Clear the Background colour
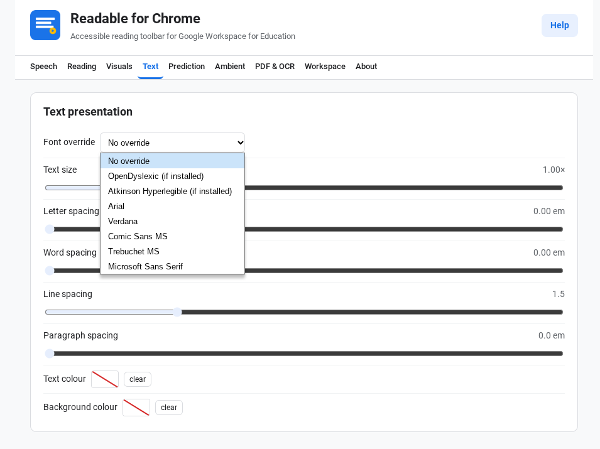Screen dimensions: 600x449 (x=169, y=408)
